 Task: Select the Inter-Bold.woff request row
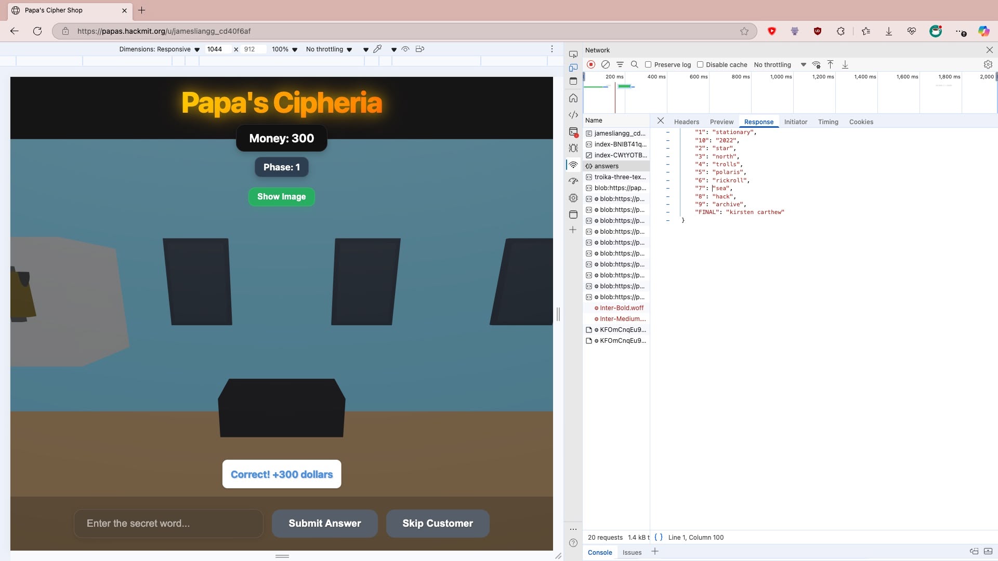point(616,308)
